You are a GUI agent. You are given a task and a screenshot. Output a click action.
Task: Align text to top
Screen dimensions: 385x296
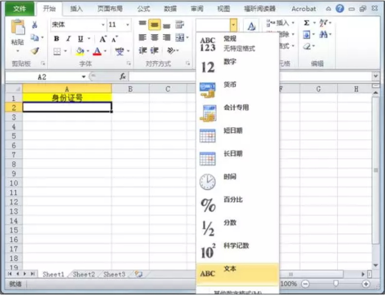click(x=142, y=24)
